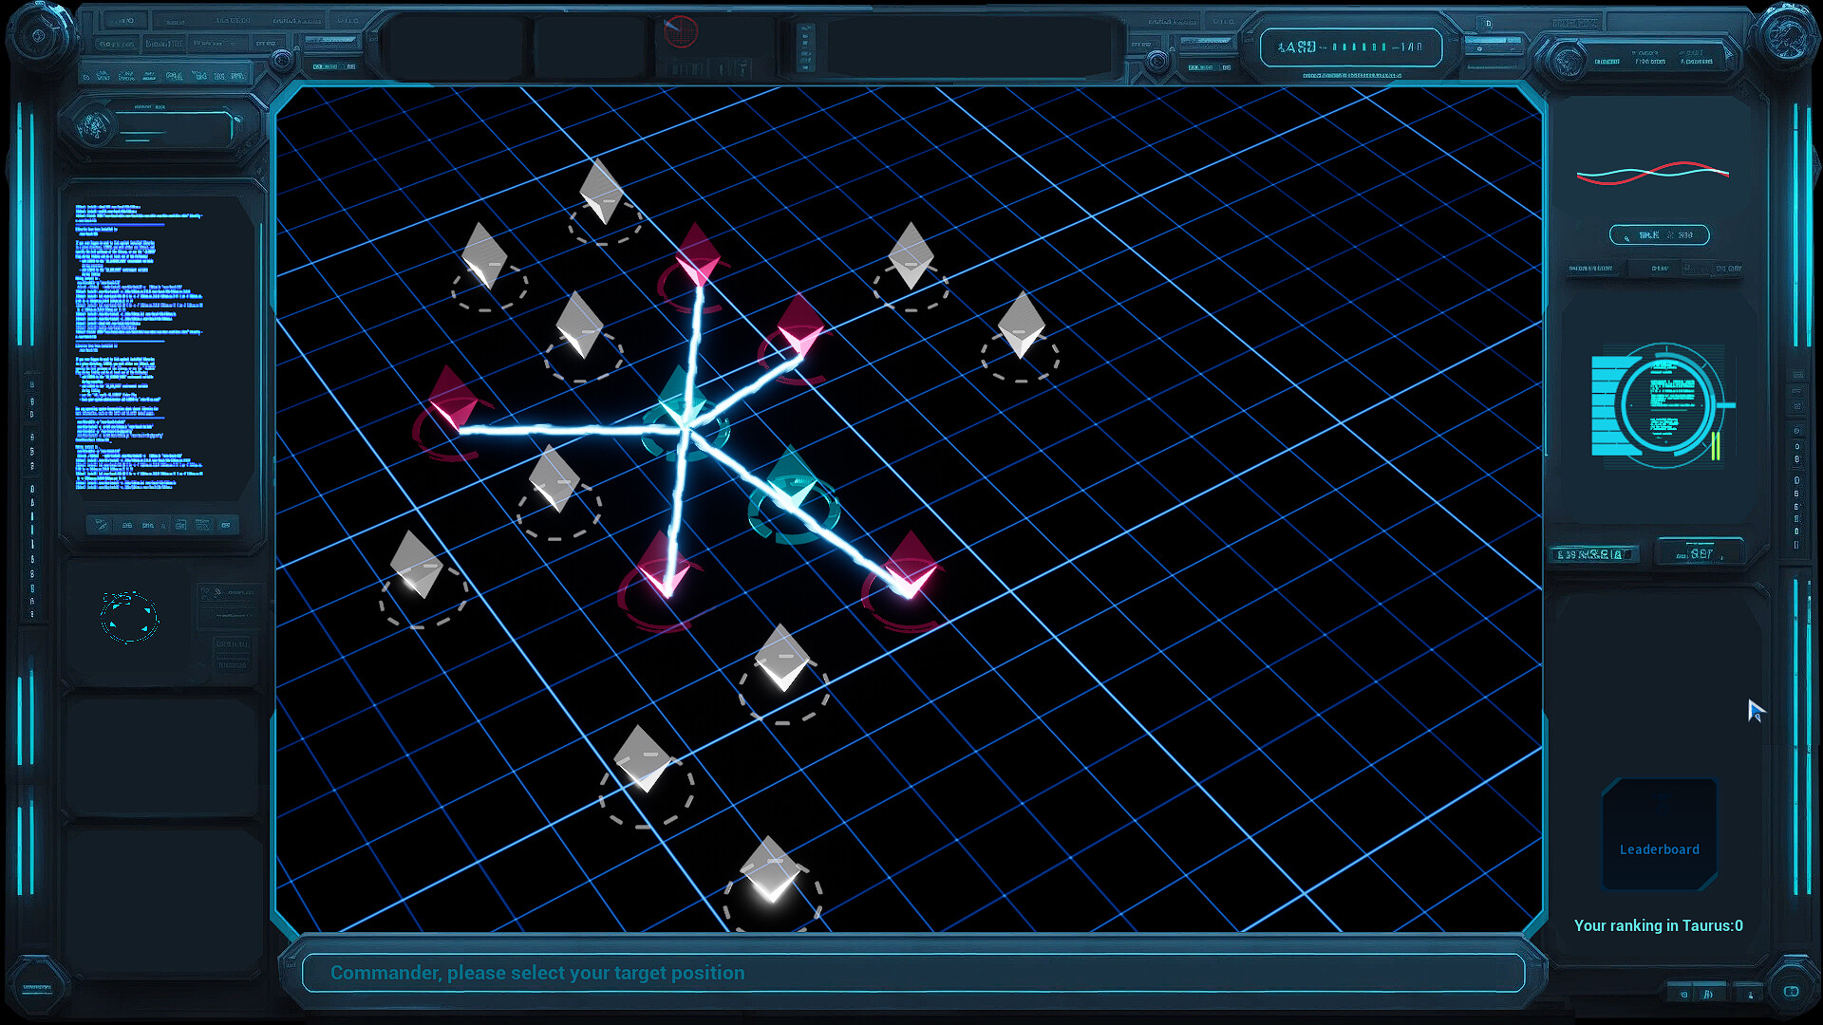Open the Leaderboard panel
Image resolution: width=1823 pixels, height=1025 pixels.
click(1659, 835)
